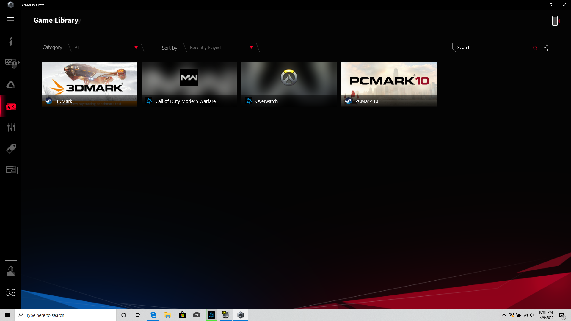This screenshot has width=571, height=321.
Task: Launch the 3DMark game tile
Action: (89, 84)
